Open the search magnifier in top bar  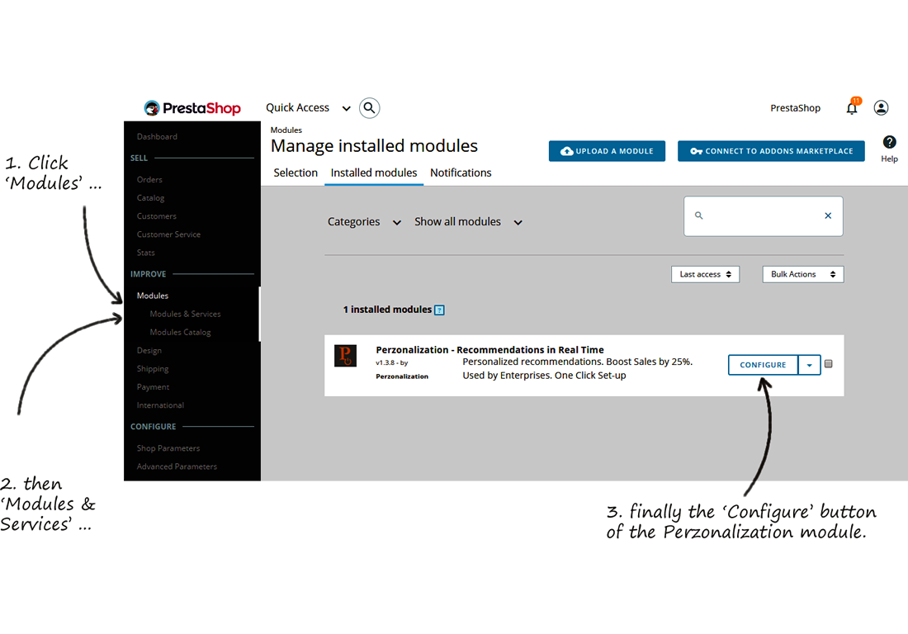coord(370,107)
